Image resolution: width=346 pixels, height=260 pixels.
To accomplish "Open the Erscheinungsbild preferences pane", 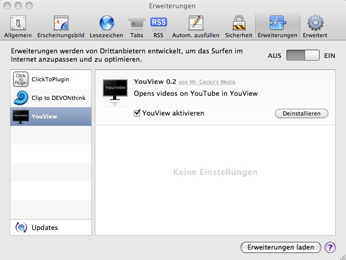I will pyautogui.click(x=61, y=26).
